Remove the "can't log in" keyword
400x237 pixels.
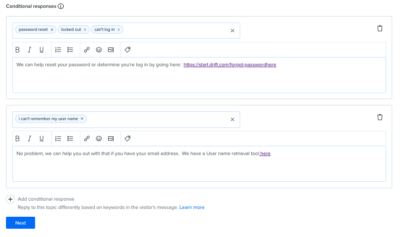pos(119,30)
